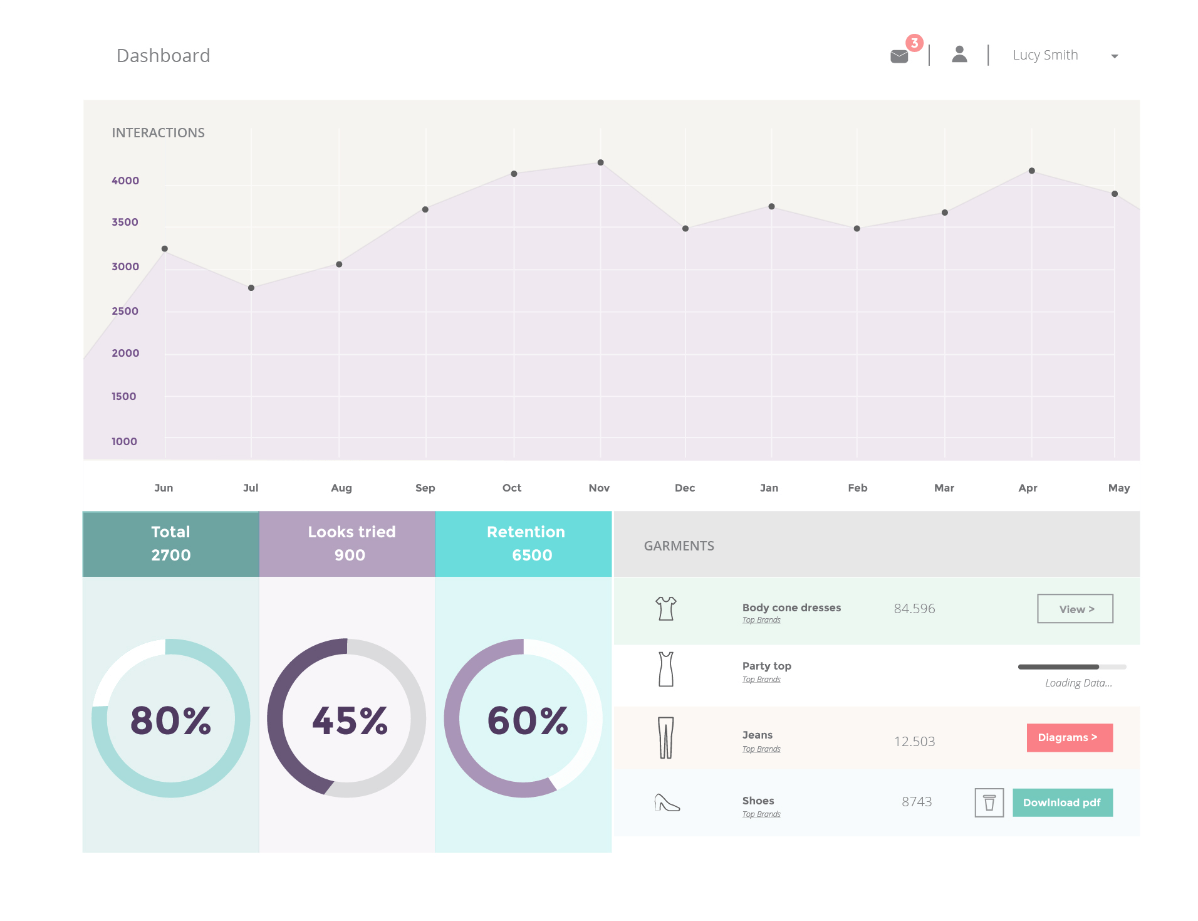
Task: Select the dress icon next to Party top
Action: click(666, 669)
